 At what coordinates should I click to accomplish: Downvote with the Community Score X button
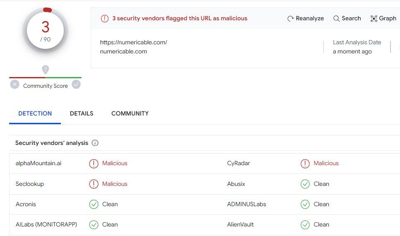click(15, 84)
